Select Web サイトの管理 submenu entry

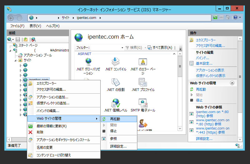click(64, 118)
